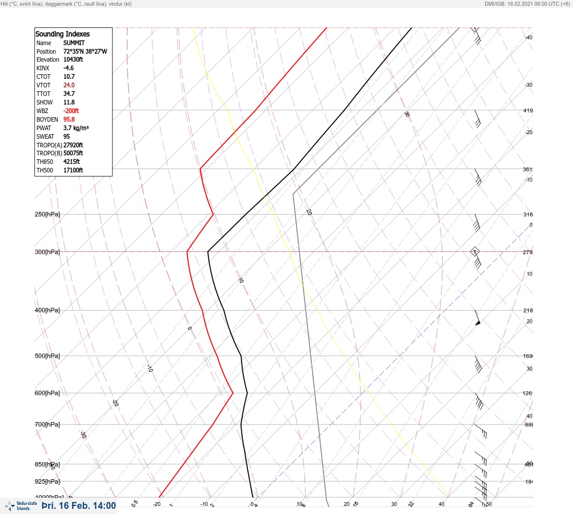Click the TH850 value 4215ft

(71, 162)
